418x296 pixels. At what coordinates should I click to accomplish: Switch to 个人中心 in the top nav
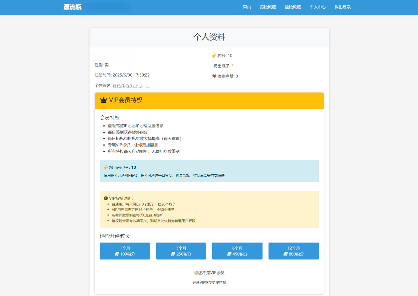pyautogui.click(x=318, y=7)
